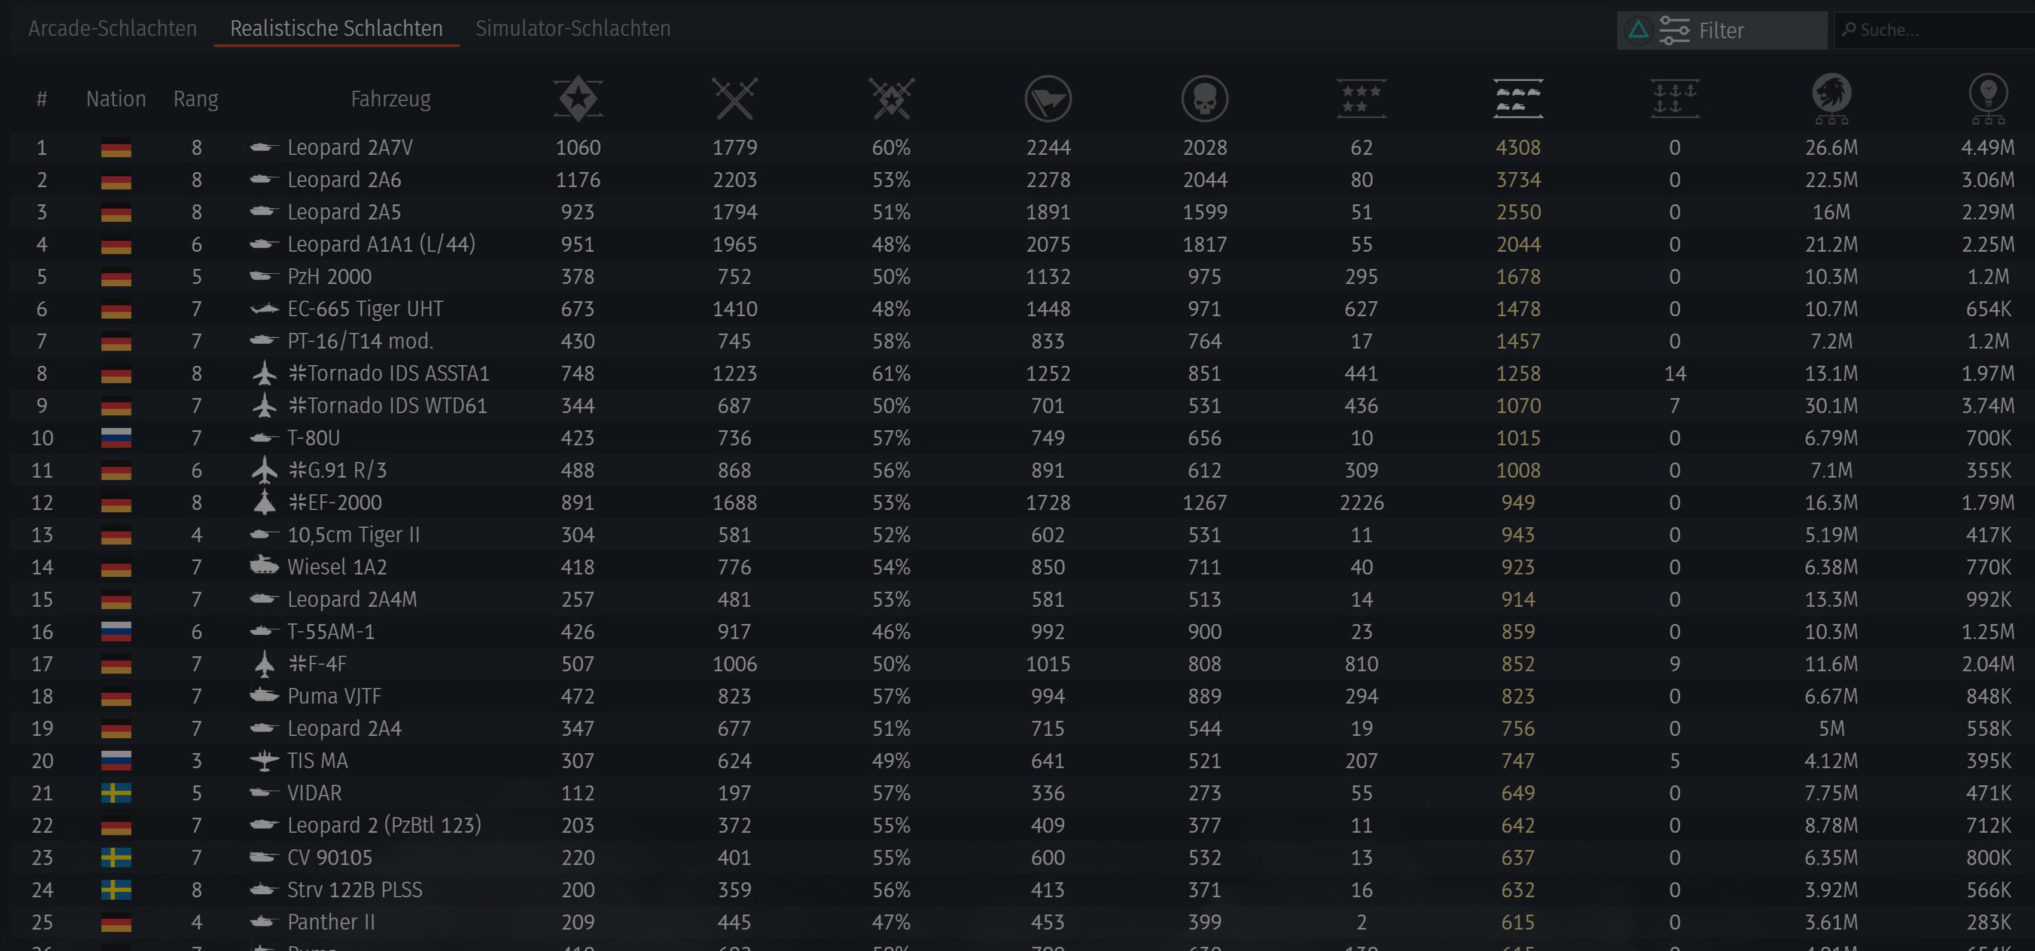Sort by the lion head column icon
Image resolution: width=2035 pixels, height=951 pixels.
1831,99
